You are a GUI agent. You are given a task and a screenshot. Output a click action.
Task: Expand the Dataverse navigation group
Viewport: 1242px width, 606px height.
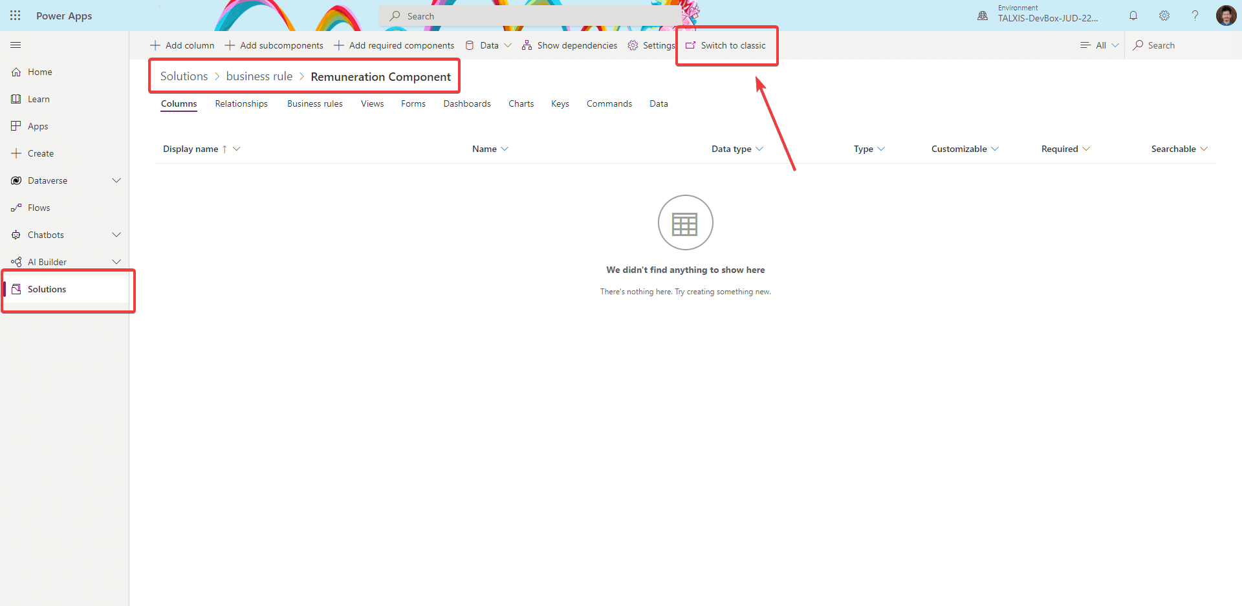[116, 180]
